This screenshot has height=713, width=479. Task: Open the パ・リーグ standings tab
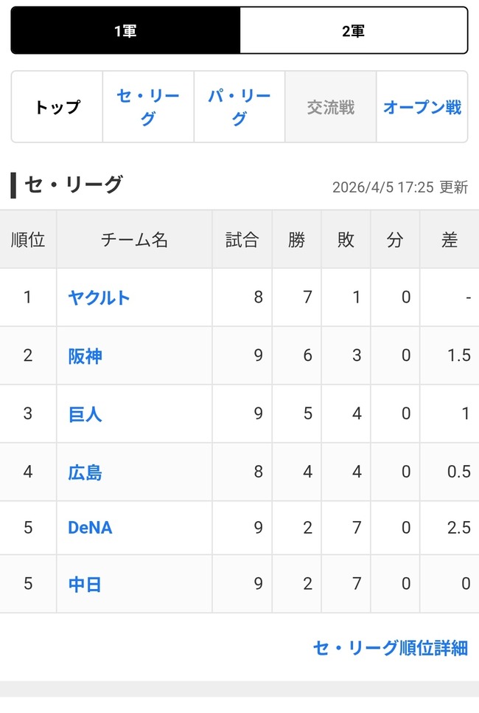[x=239, y=106]
